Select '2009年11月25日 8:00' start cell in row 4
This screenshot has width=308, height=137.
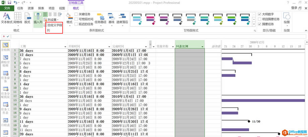point(89,63)
